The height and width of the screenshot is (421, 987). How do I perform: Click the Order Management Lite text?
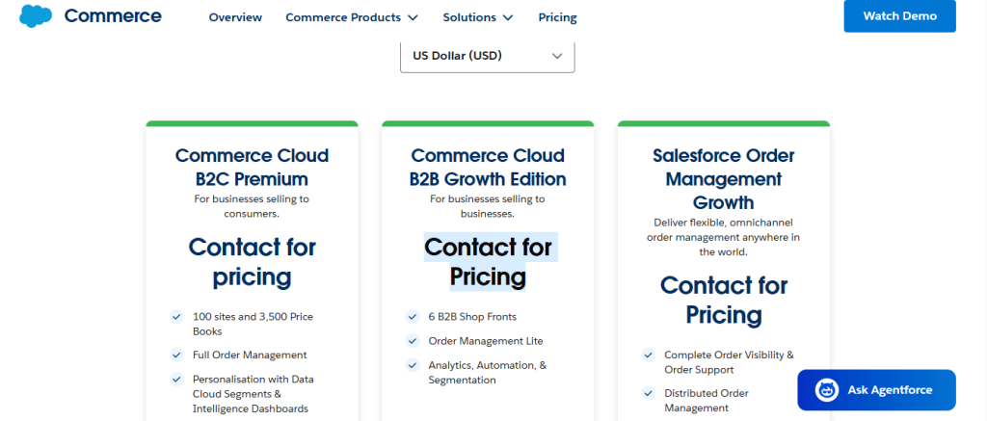click(486, 341)
